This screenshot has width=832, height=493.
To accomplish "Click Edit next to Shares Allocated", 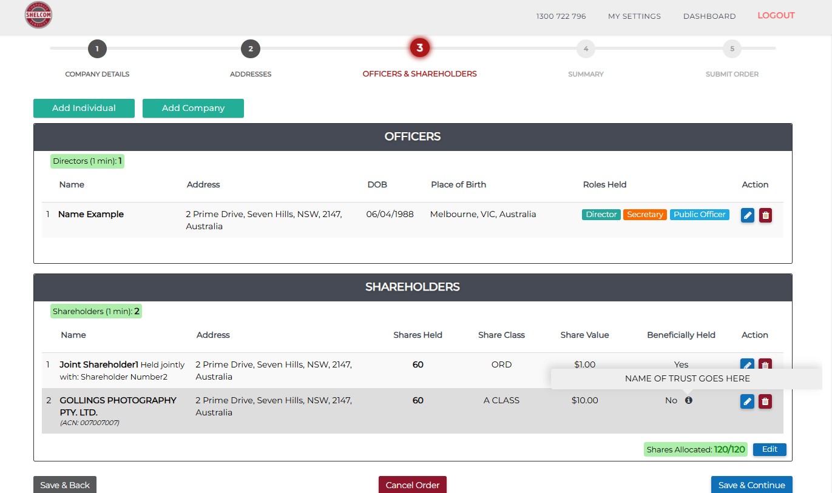I will tap(769, 449).
